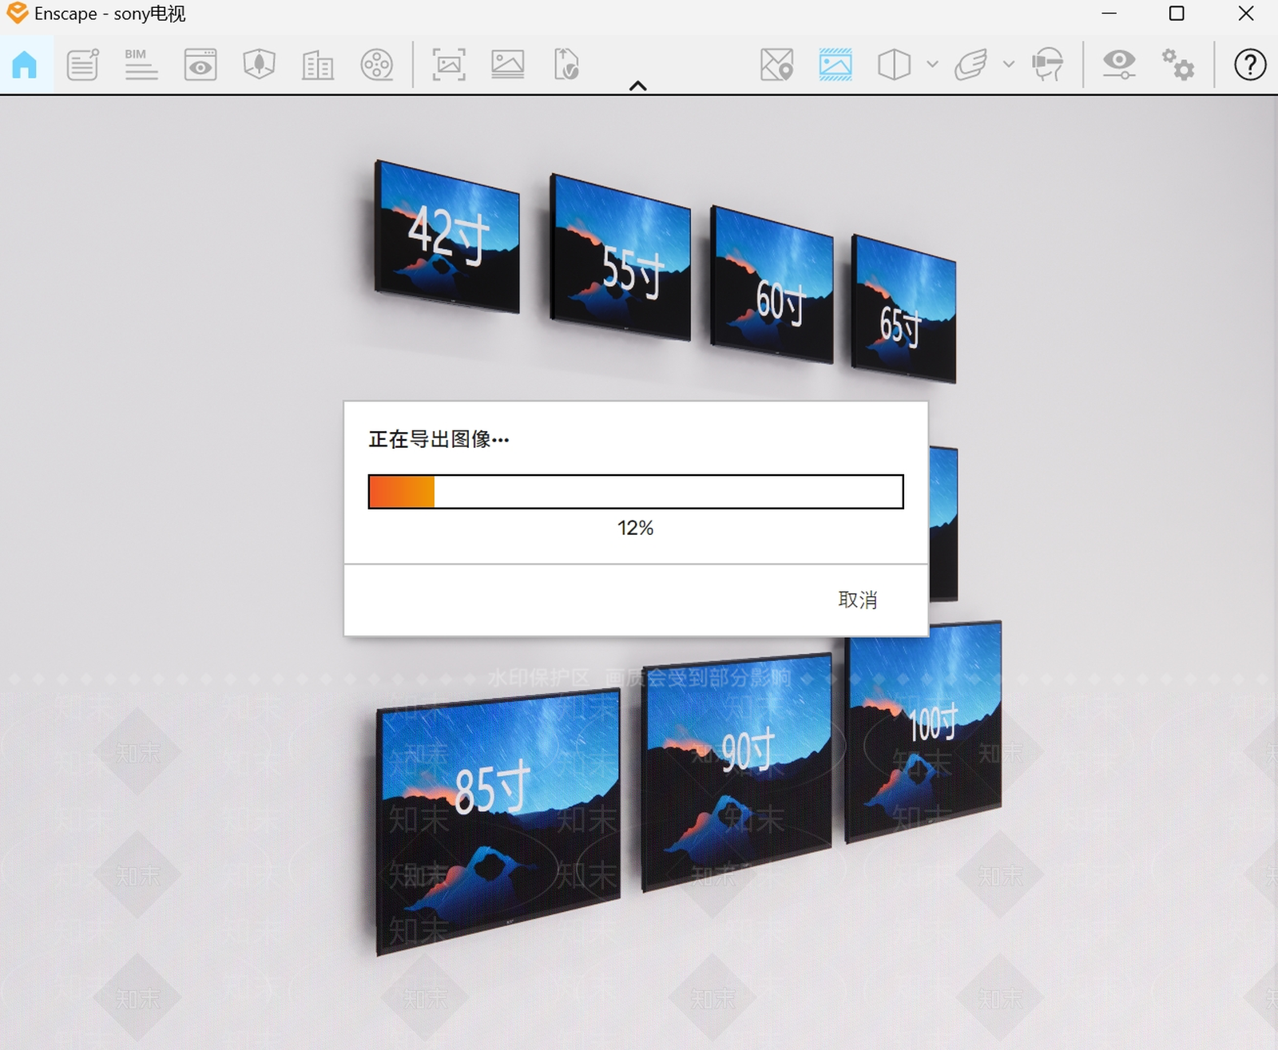Screen dimensions: 1278x1050
Task: Select the 90寸 TV in the viewport
Action: (x=737, y=771)
